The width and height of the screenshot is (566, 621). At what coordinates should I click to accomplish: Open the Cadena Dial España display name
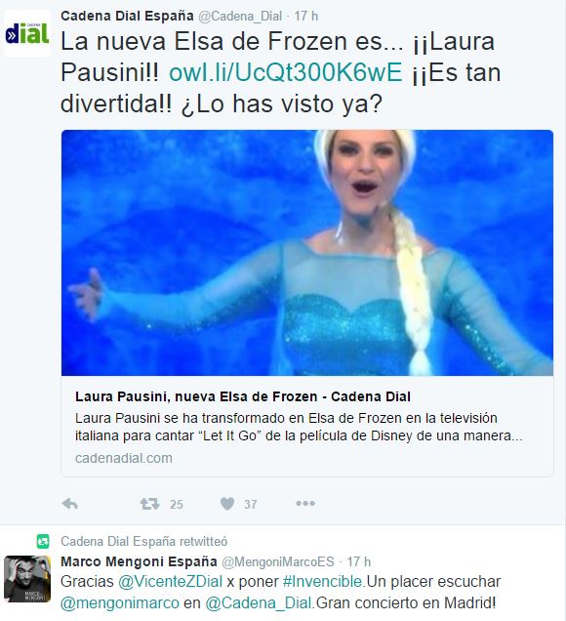click(x=127, y=16)
